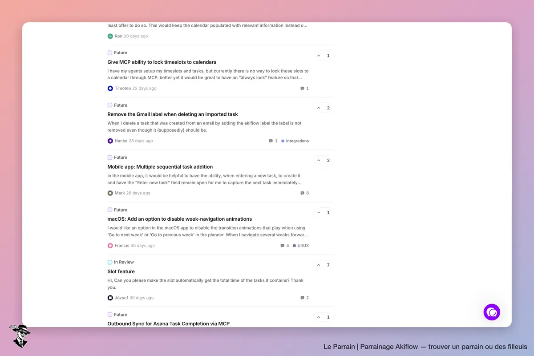Open comments icon on Mark's post

(302, 193)
